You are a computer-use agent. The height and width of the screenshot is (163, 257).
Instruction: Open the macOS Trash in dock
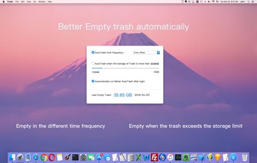[x=245, y=157]
